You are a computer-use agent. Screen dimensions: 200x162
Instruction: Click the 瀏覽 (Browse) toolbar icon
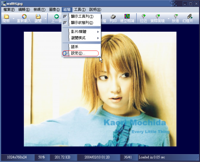tap(38, 17)
